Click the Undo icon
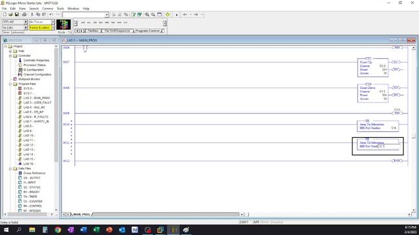This screenshot has height=235, width=419. coord(51,14)
